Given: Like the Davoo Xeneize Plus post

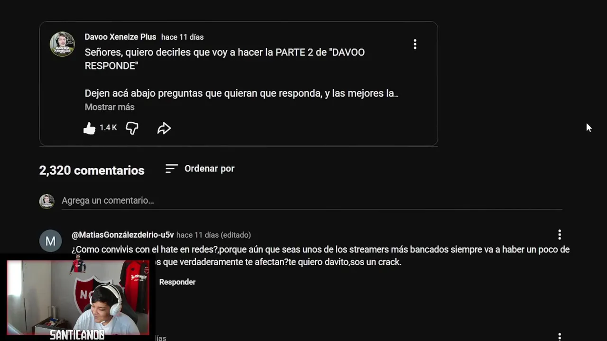Looking at the screenshot, I should point(89,128).
